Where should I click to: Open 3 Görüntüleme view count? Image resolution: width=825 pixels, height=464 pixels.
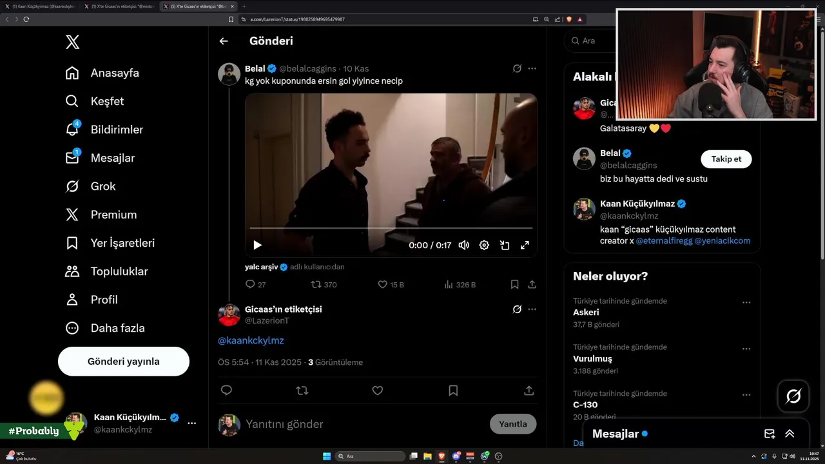pos(335,362)
